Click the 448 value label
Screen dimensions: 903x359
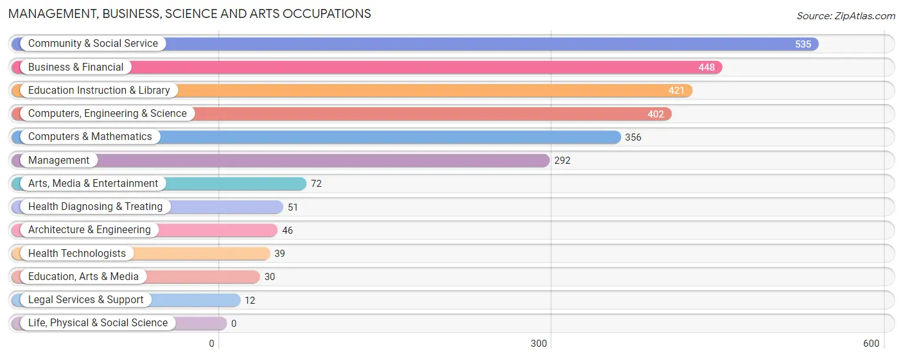(706, 67)
